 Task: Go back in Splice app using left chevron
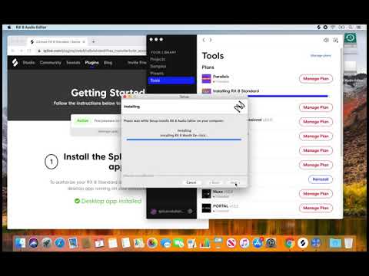[204, 40]
